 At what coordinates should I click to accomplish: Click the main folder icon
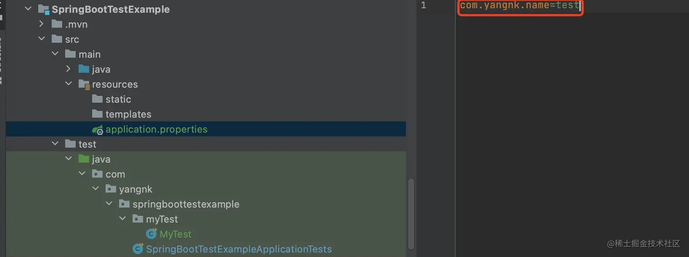pyautogui.click(x=70, y=54)
